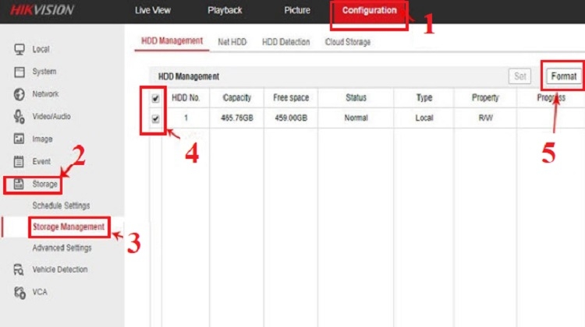
Task: Click the Set button
Action: pyautogui.click(x=519, y=76)
